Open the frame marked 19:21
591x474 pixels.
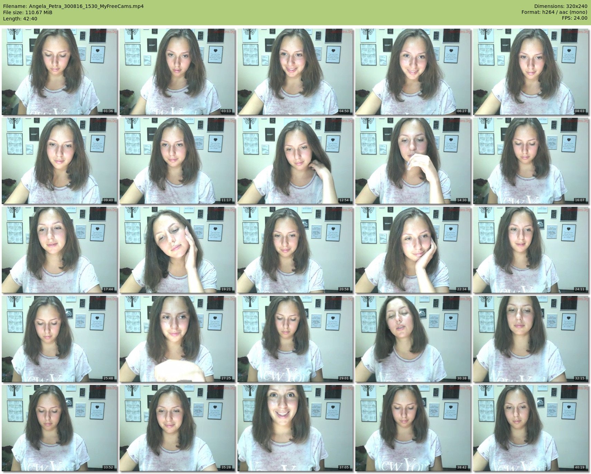coord(177,250)
